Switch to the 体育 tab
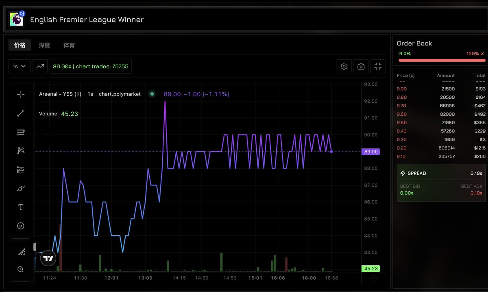Image resolution: width=488 pixels, height=292 pixels. tap(69, 45)
